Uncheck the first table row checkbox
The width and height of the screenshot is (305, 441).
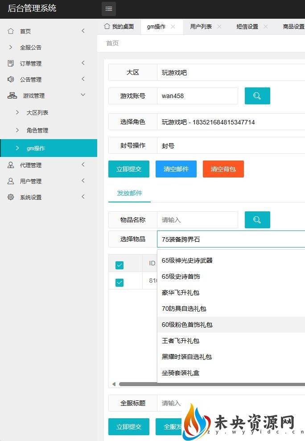(120, 282)
